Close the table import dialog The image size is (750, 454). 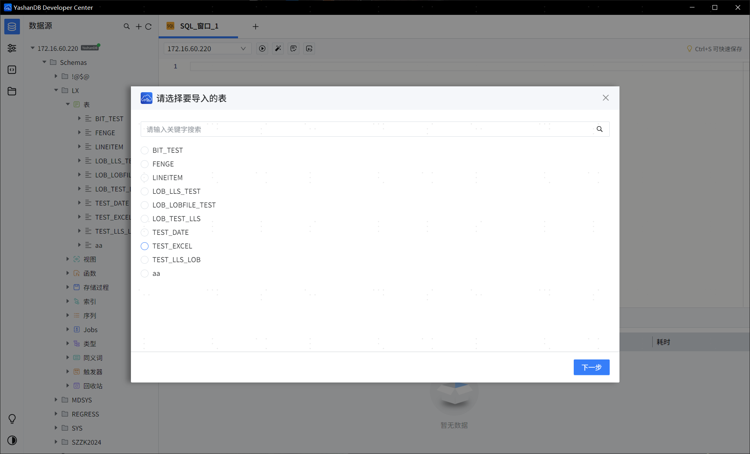[x=605, y=98]
